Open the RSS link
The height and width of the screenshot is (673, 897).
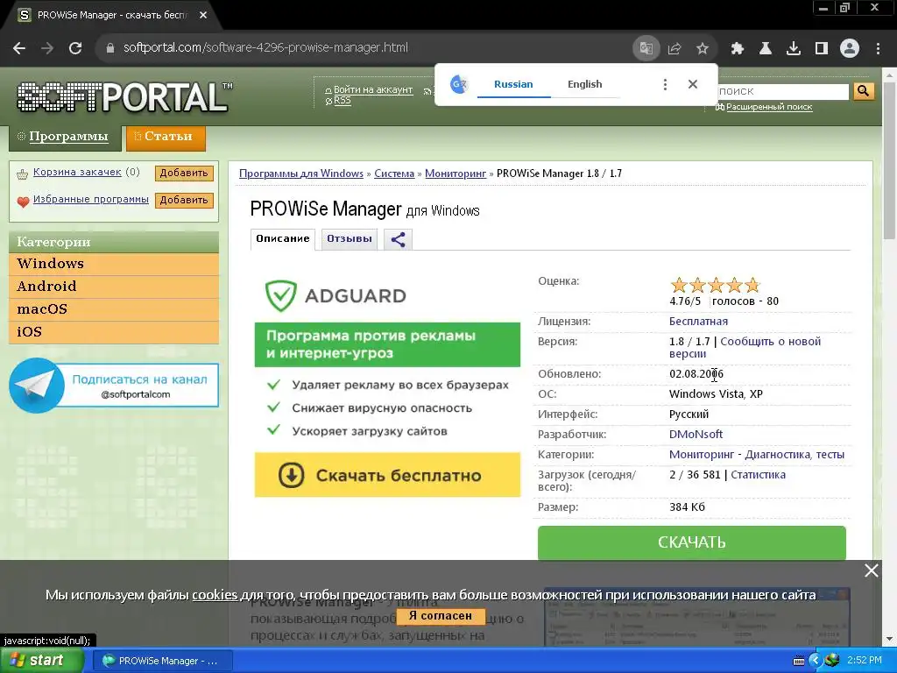point(343,101)
